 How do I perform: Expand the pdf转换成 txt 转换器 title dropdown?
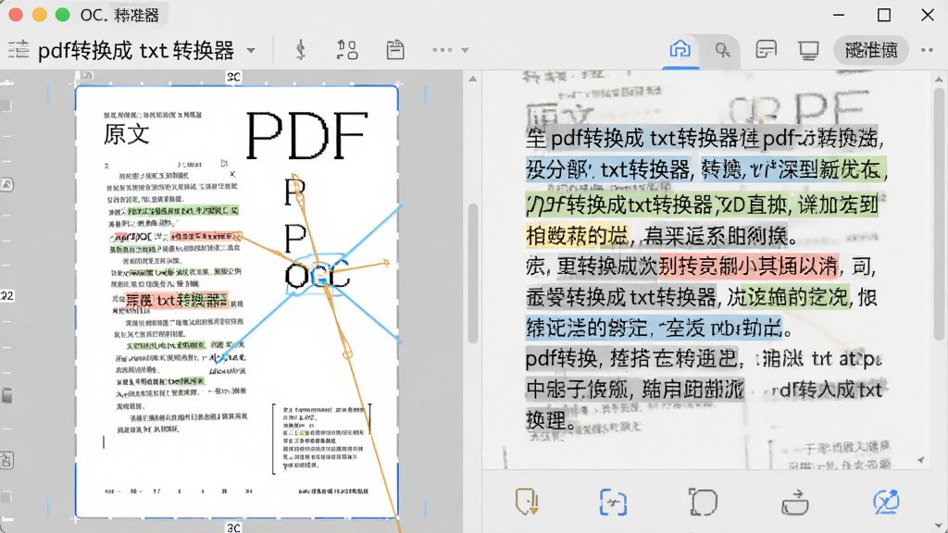251,51
